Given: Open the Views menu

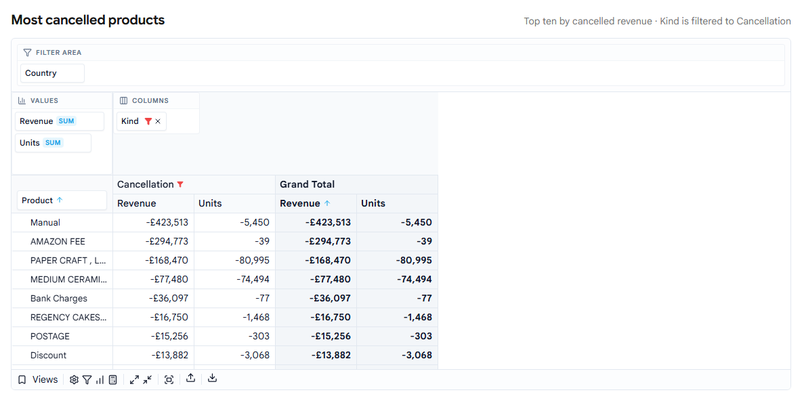Looking at the screenshot, I should (x=45, y=379).
